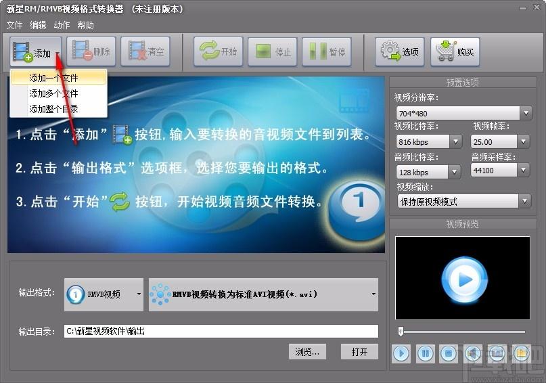Choose 添加整个目录 from the dropdown menu

click(x=58, y=109)
